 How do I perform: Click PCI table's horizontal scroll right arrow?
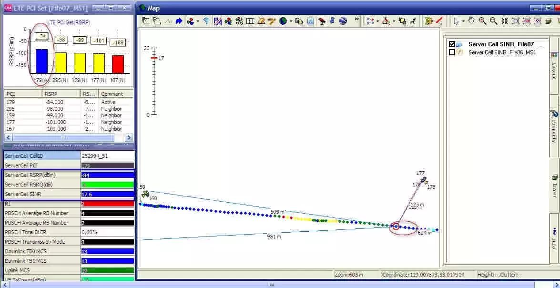pos(129,138)
